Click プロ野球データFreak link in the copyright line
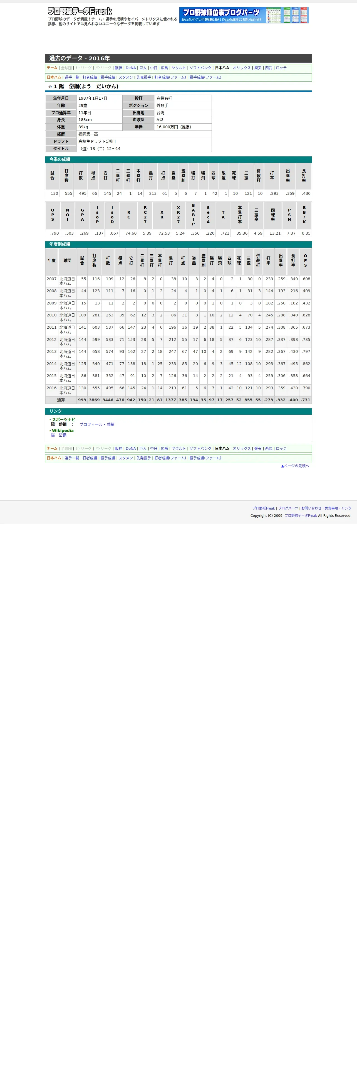357x1072 pixels. tap(301, 516)
